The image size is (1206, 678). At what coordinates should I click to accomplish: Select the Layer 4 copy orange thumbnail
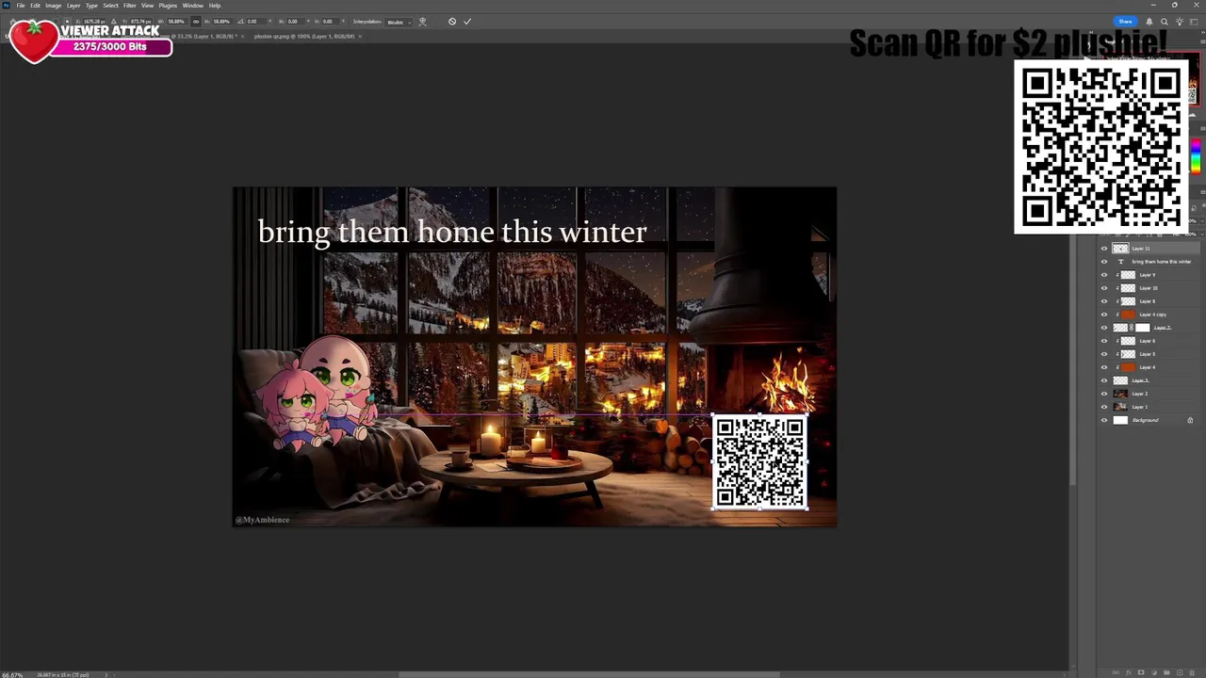coord(1128,315)
